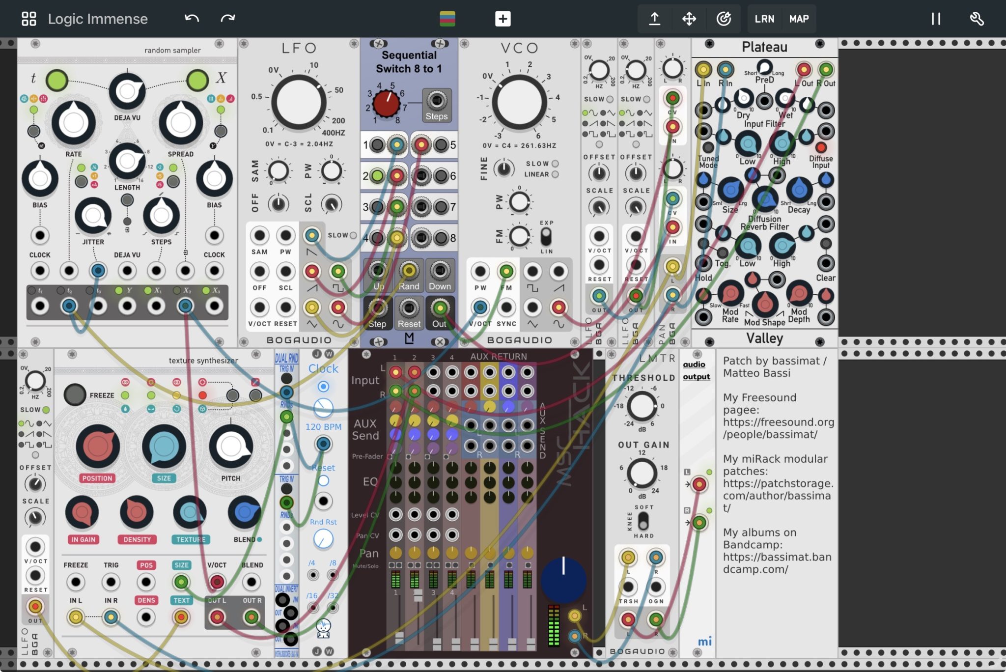Click the blue master volume knob on mixer
Image resolution: width=1006 pixels, height=672 pixels.
pos(563,580)
